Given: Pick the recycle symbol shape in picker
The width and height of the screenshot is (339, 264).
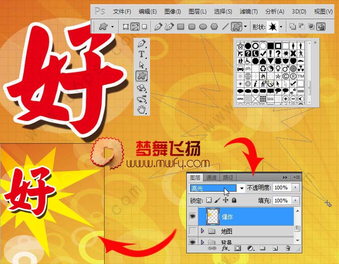Looking at the screenshot, I should point(263,69).
